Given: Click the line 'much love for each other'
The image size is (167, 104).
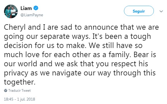Looking at the screenshot, I should [x=80, y=55].
